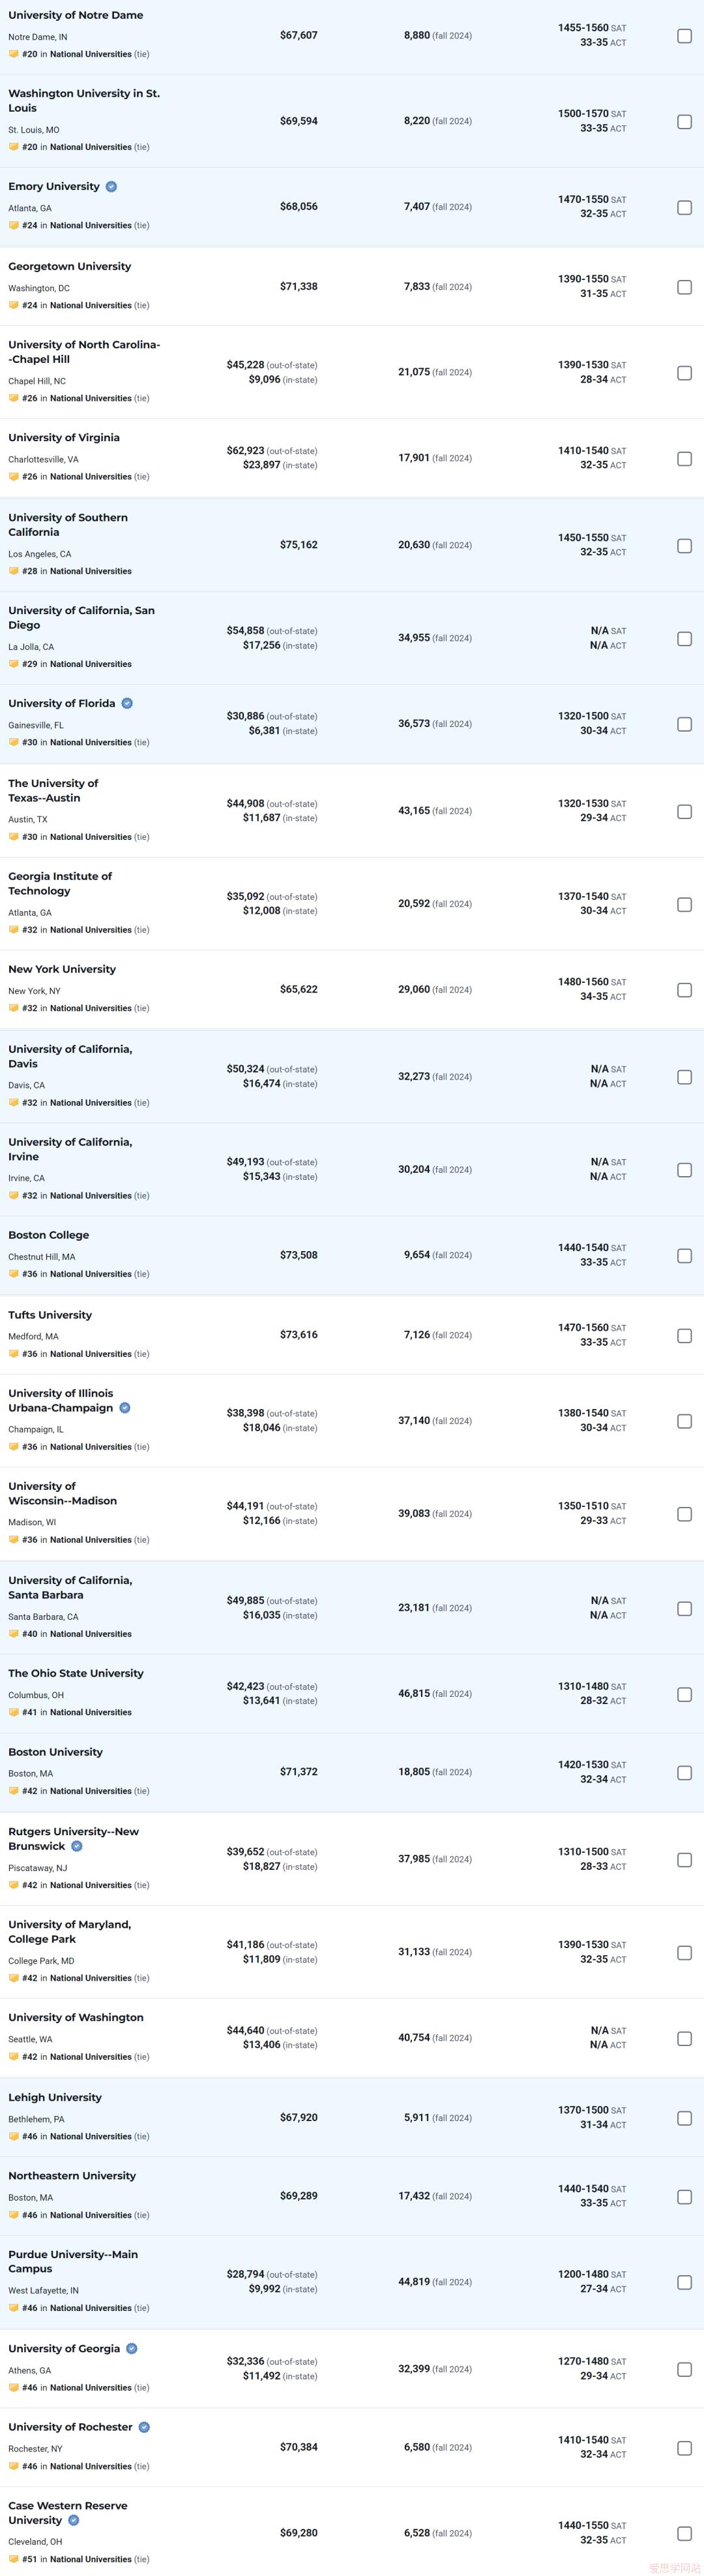Click the #40 ranking badge icon for UC Santa Barbara

[x=14, y=1634]
